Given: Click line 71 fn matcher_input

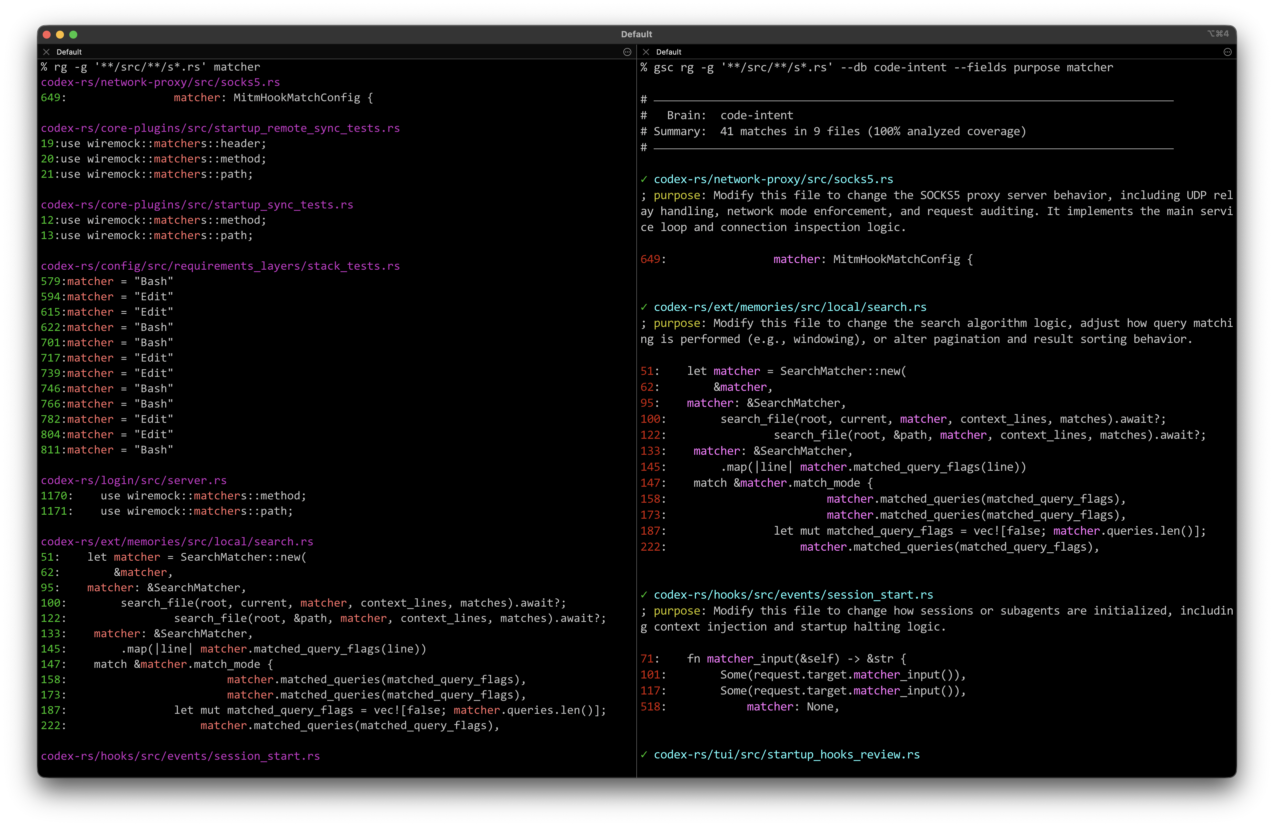Looking at the screenshot, I should [774, 659].
